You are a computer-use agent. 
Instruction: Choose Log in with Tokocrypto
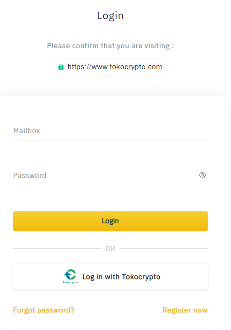pyautogui.click(x=111, y=277)
